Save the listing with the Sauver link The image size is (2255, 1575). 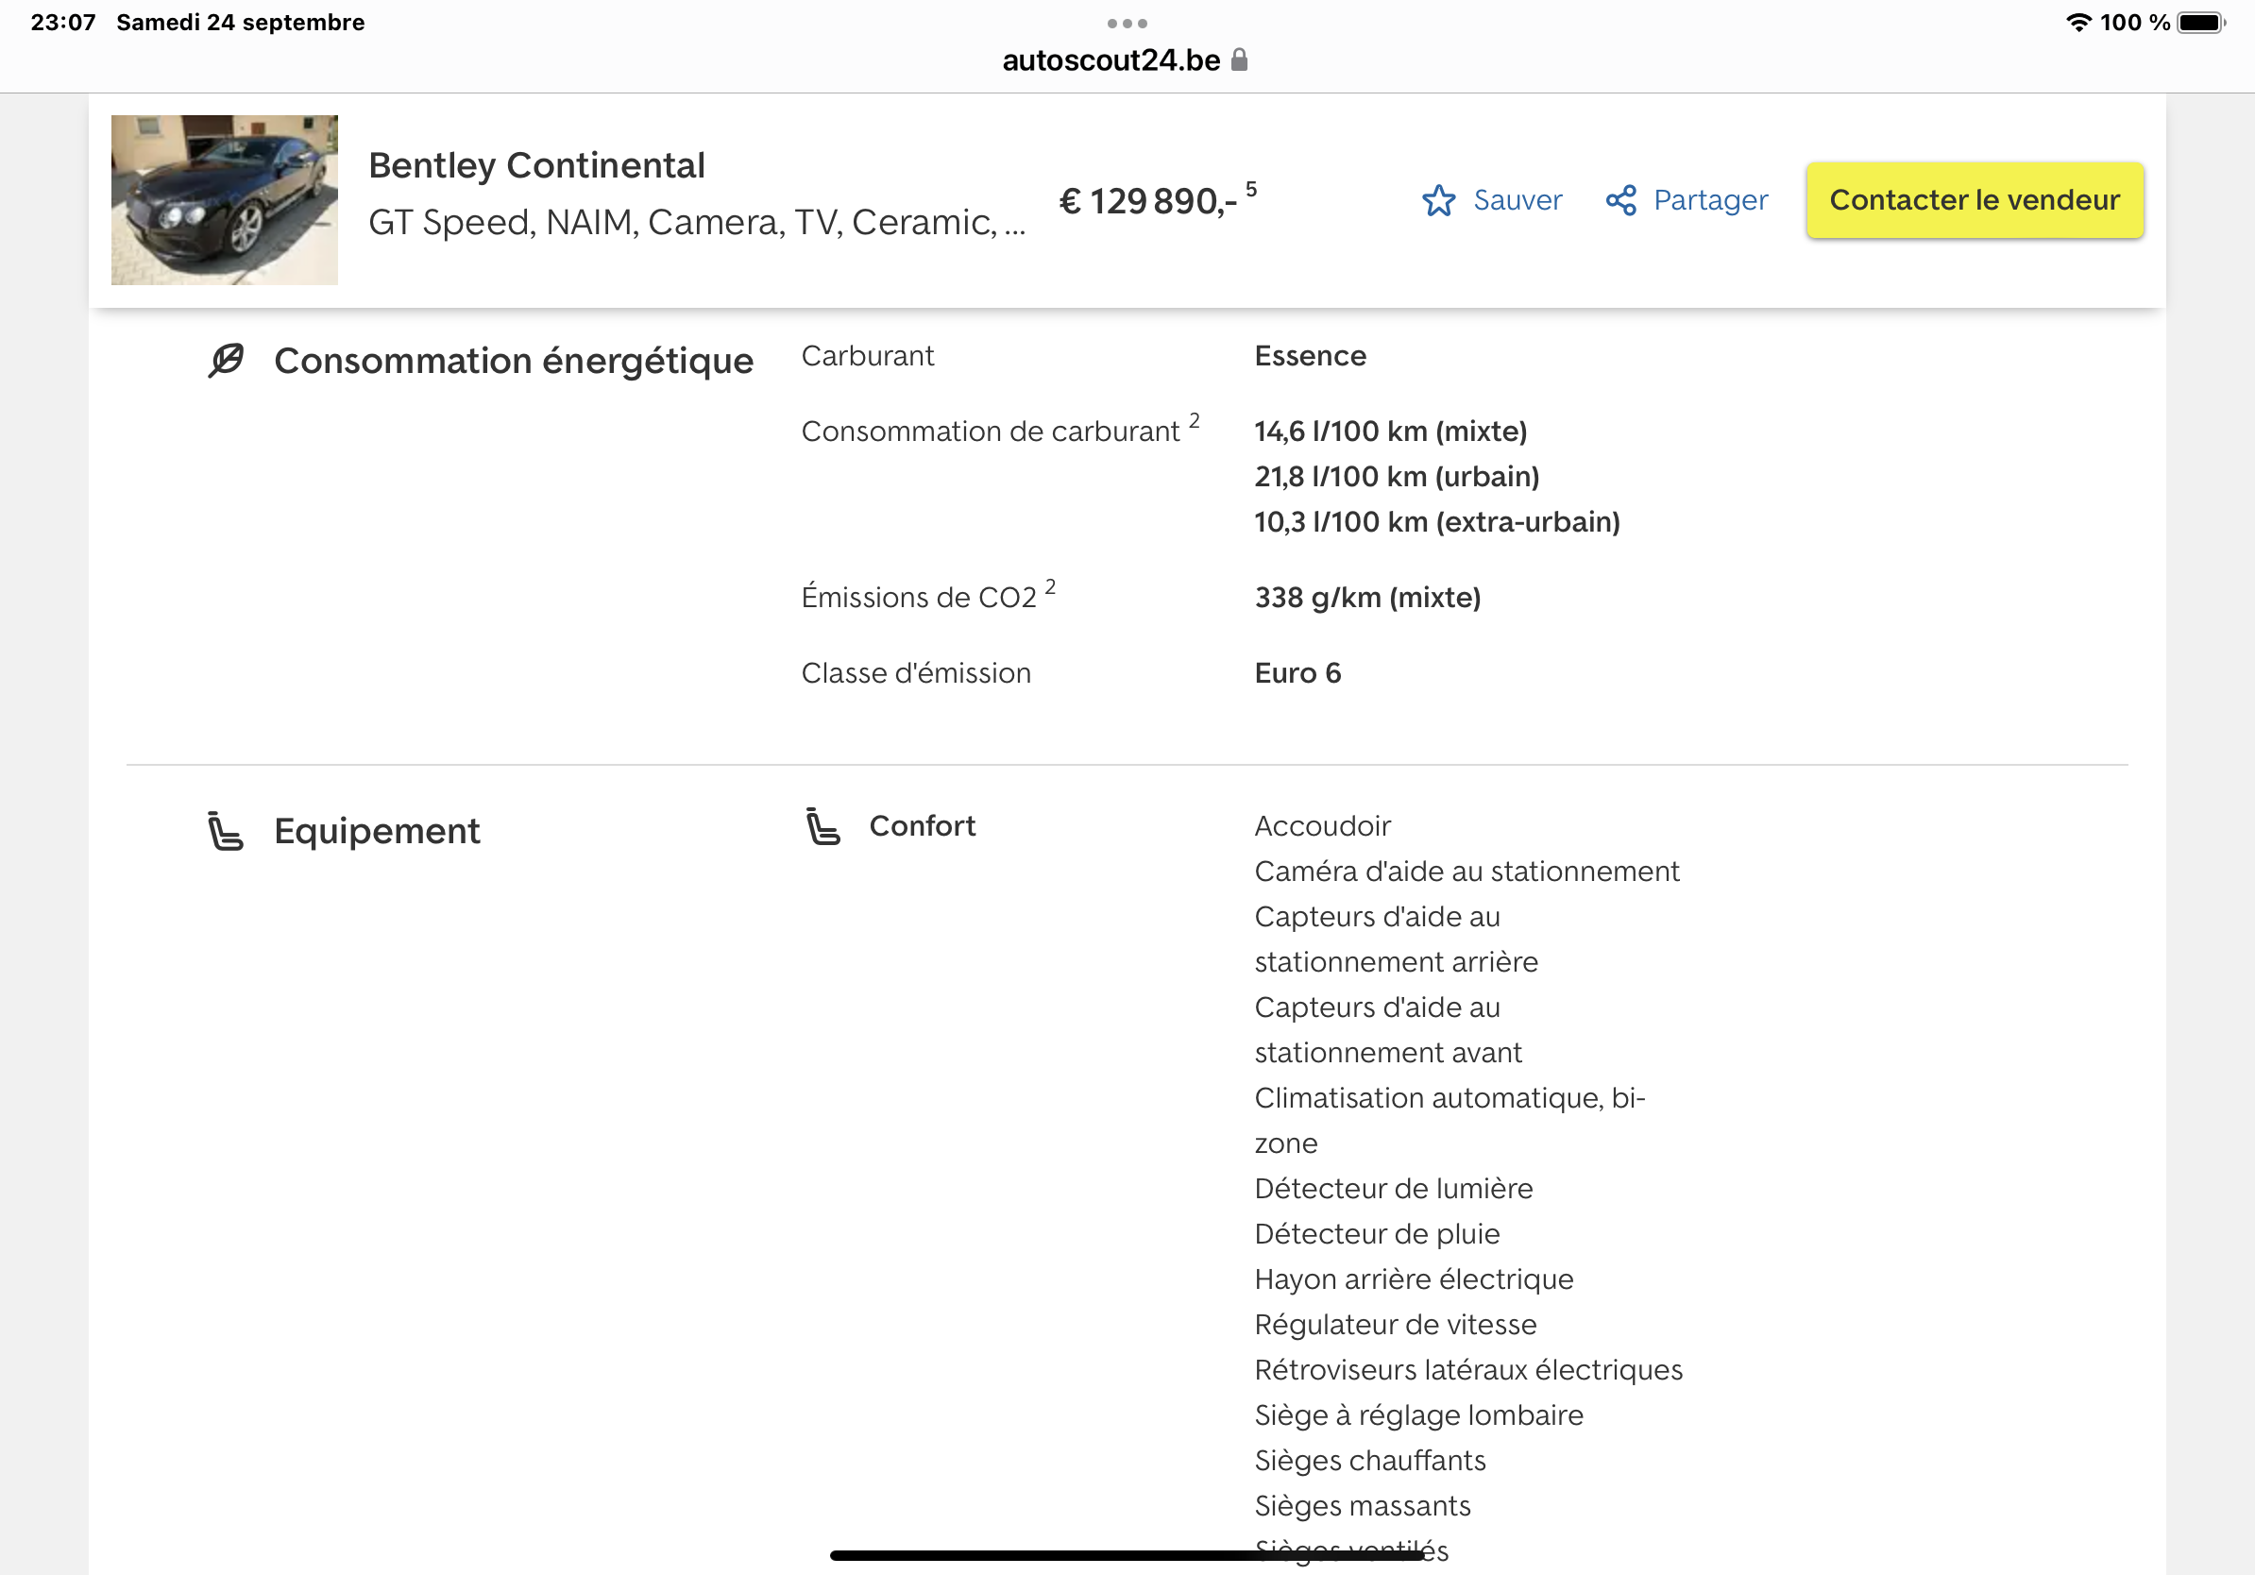coord(1517,200)
